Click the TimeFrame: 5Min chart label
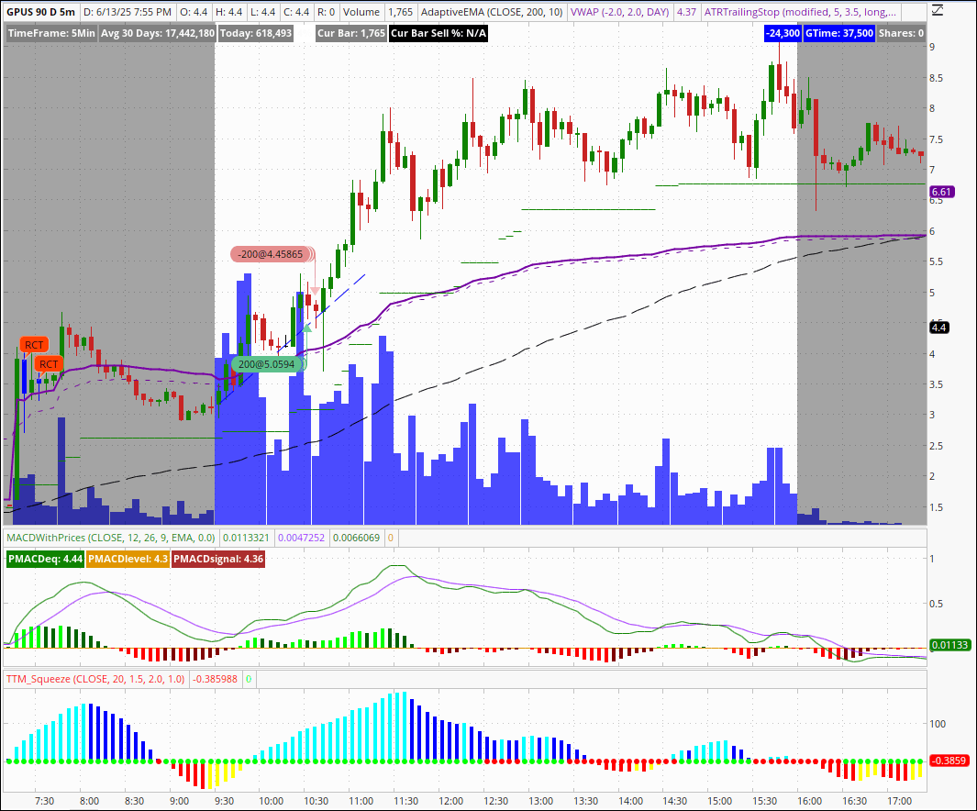977x811 pixels. click(51, 33)
